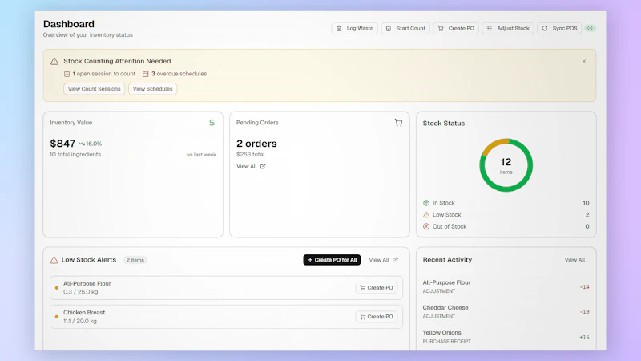641x361 pixels.
Task: Click the In Stock count of 10
Action: (586, 203)
